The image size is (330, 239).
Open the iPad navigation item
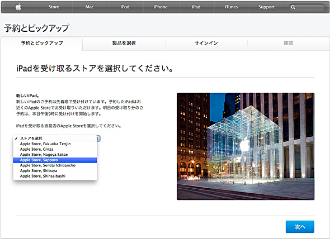(196, 7)
